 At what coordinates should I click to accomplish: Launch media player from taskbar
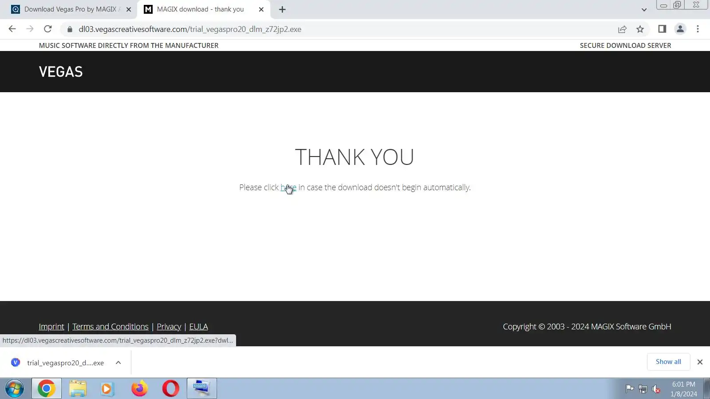click(107, 389)
